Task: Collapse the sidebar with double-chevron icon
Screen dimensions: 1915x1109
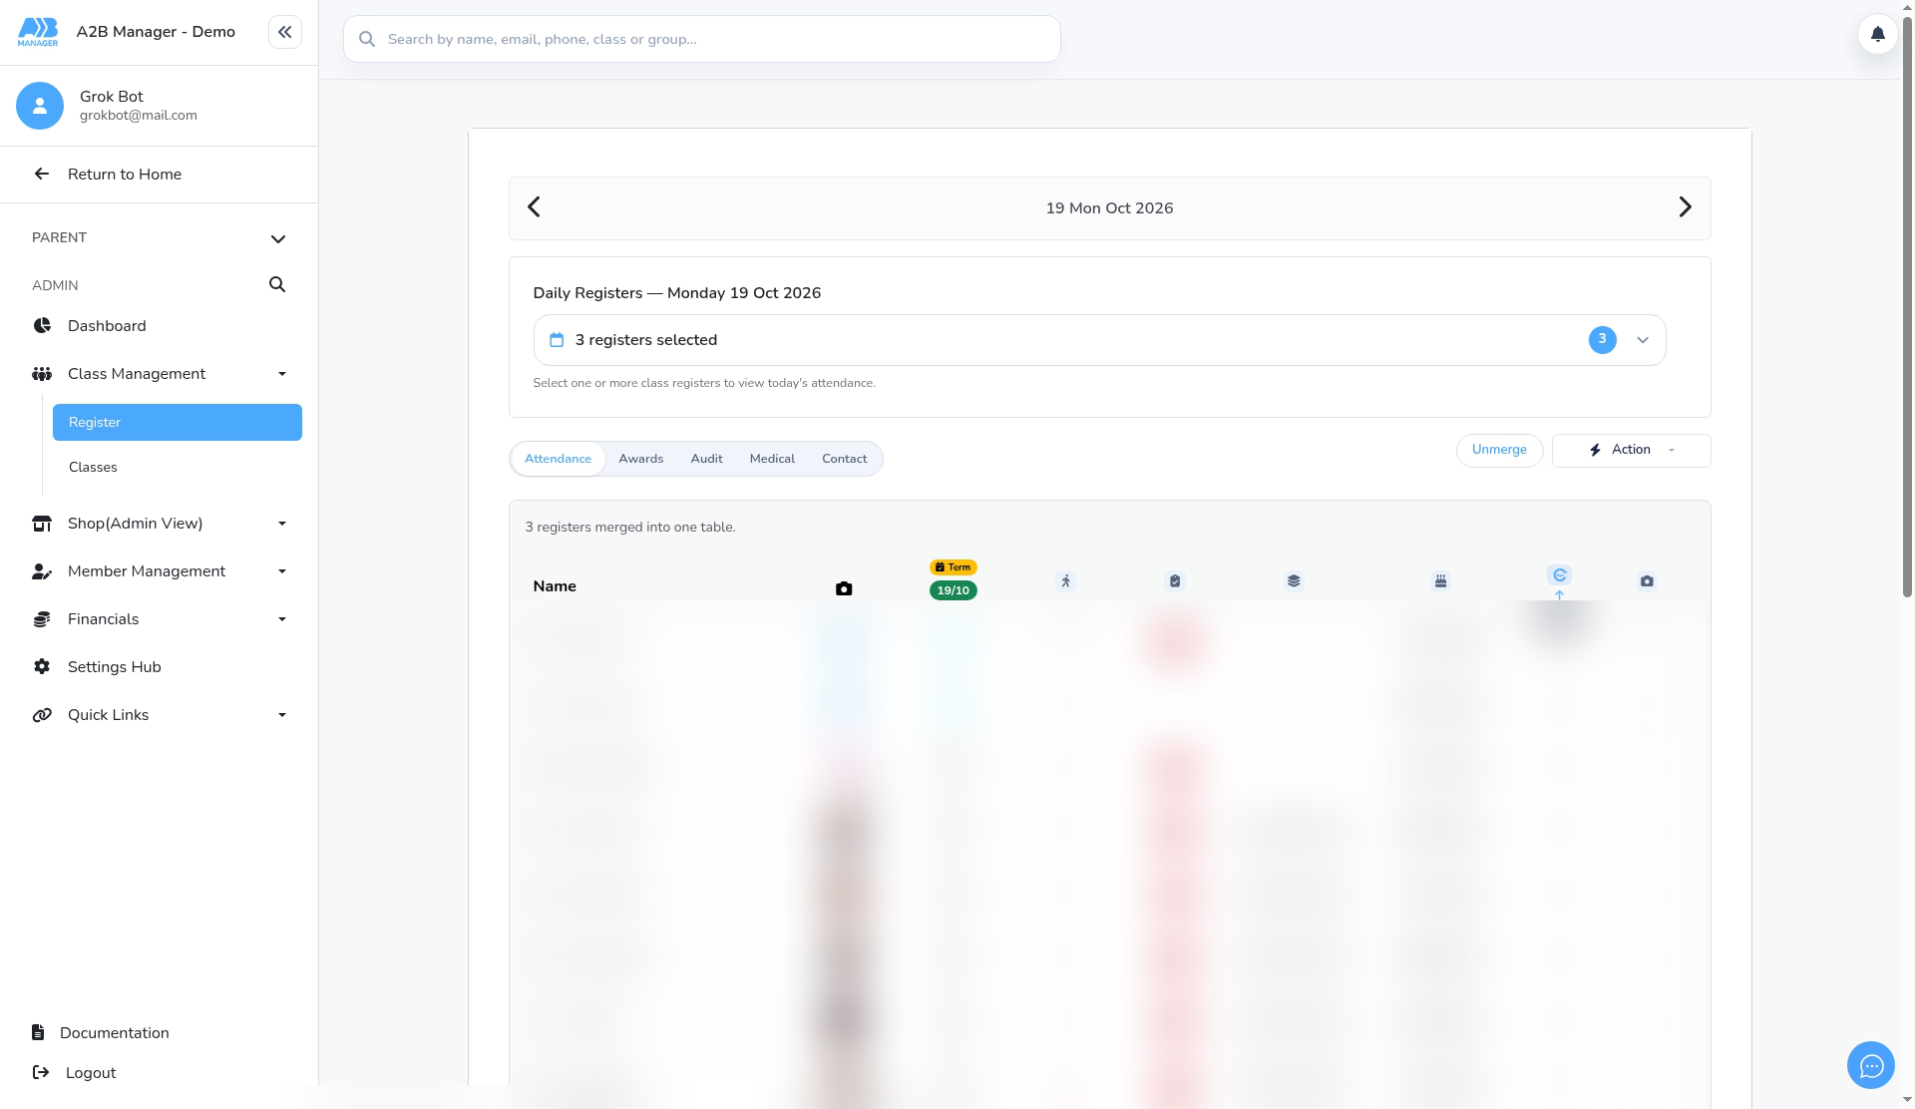Action: (x=284, y=32)
